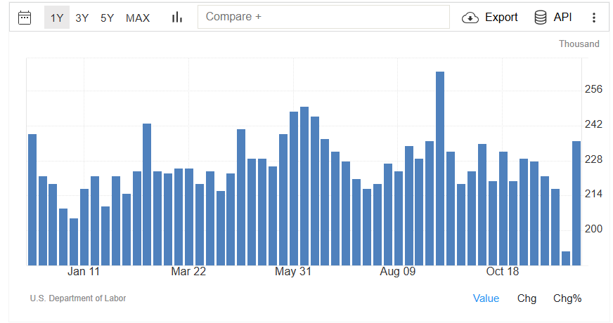Click the Export cloud download icon
This screenshot has width=613, height=323.
(x=470, y=18)
